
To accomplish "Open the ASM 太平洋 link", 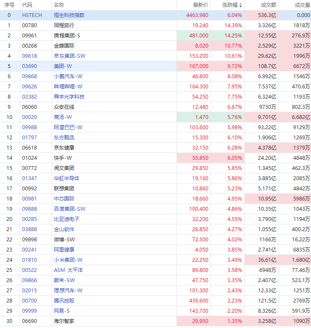I will click(x=68, y=270).
